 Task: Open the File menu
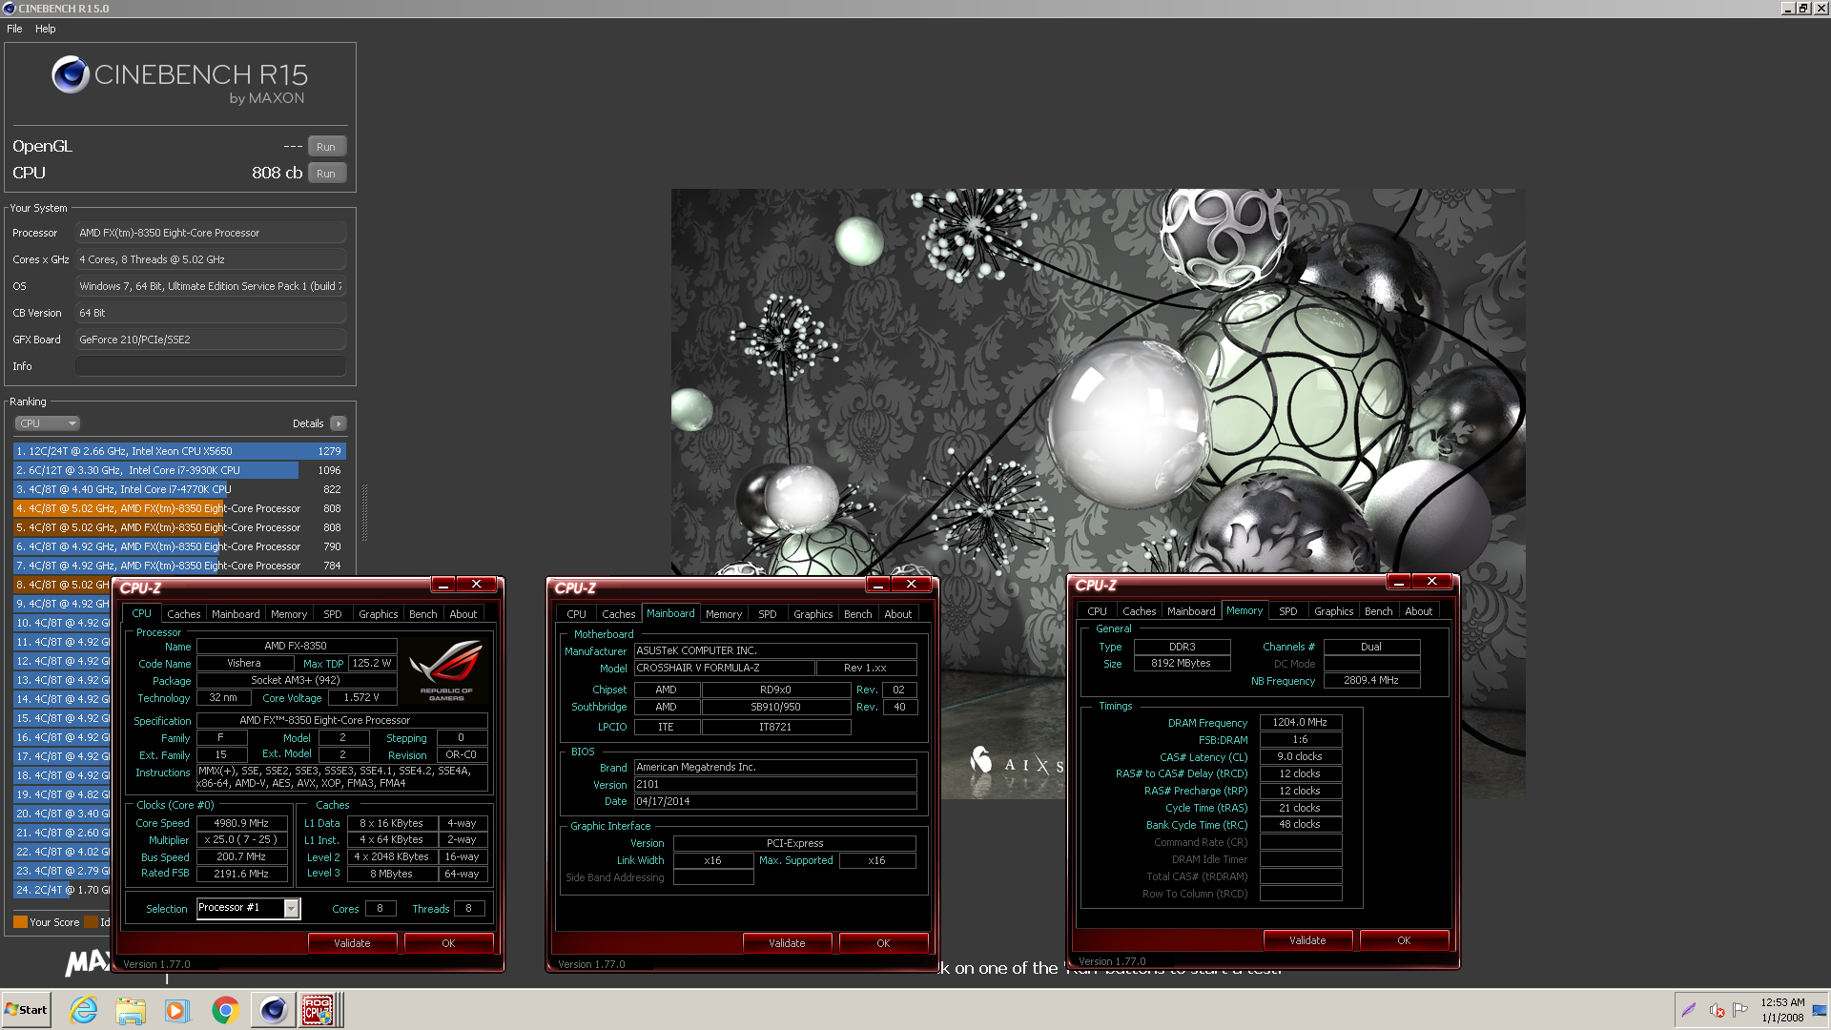(14, 29)
